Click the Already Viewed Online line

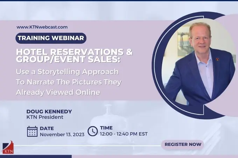coord(58,92)
